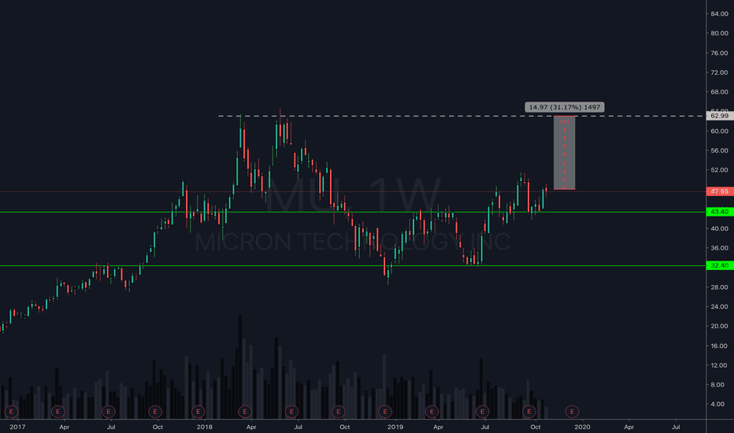Open the earnings marker just before 2019
The width and height of the screenshot is (734, 433).
(385, 412)
